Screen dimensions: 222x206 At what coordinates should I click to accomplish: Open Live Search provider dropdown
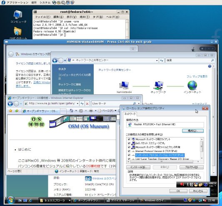[x=139, y=103]
